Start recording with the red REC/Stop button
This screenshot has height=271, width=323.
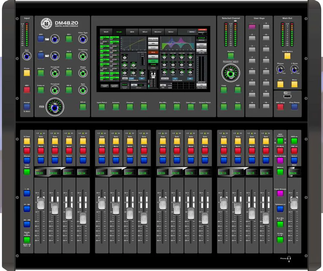coord(280,107)
